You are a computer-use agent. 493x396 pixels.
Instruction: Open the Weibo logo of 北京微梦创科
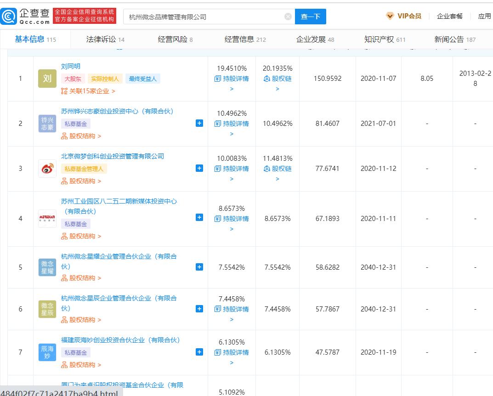pyautogui.click(x=47, y=169)
